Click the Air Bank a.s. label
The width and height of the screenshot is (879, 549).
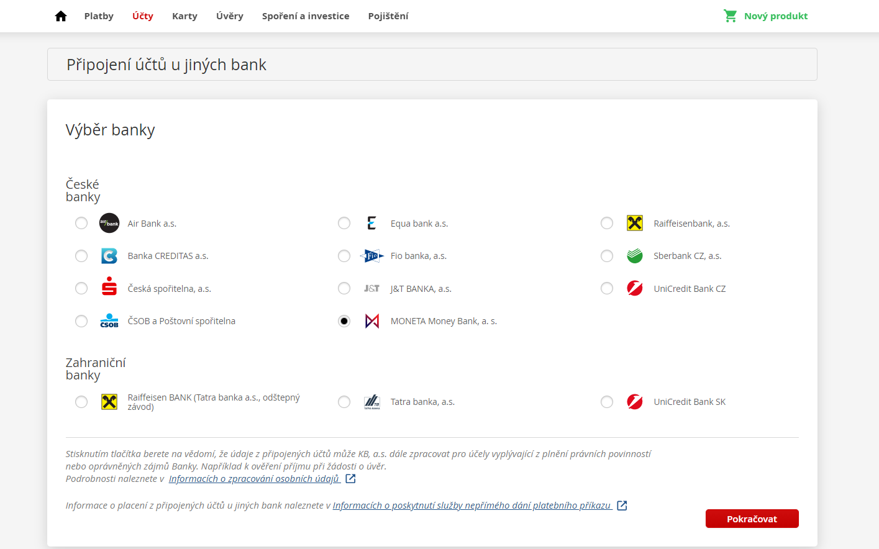coord(152,224)
